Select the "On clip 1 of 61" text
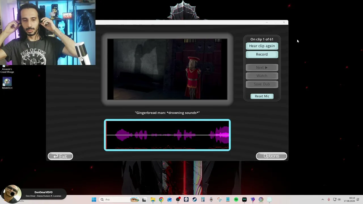 pos(262,39)
